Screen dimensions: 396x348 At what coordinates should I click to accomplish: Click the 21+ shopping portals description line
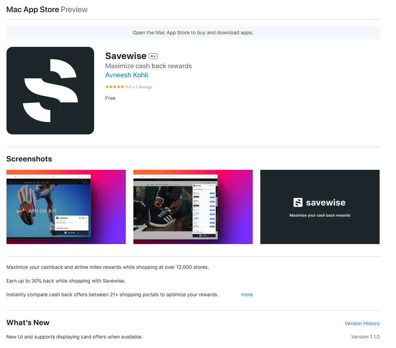pos(112,295)
